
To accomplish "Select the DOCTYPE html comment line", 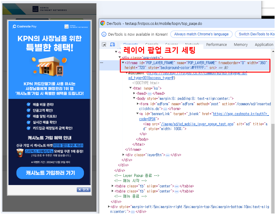I will tap(146, 83).
